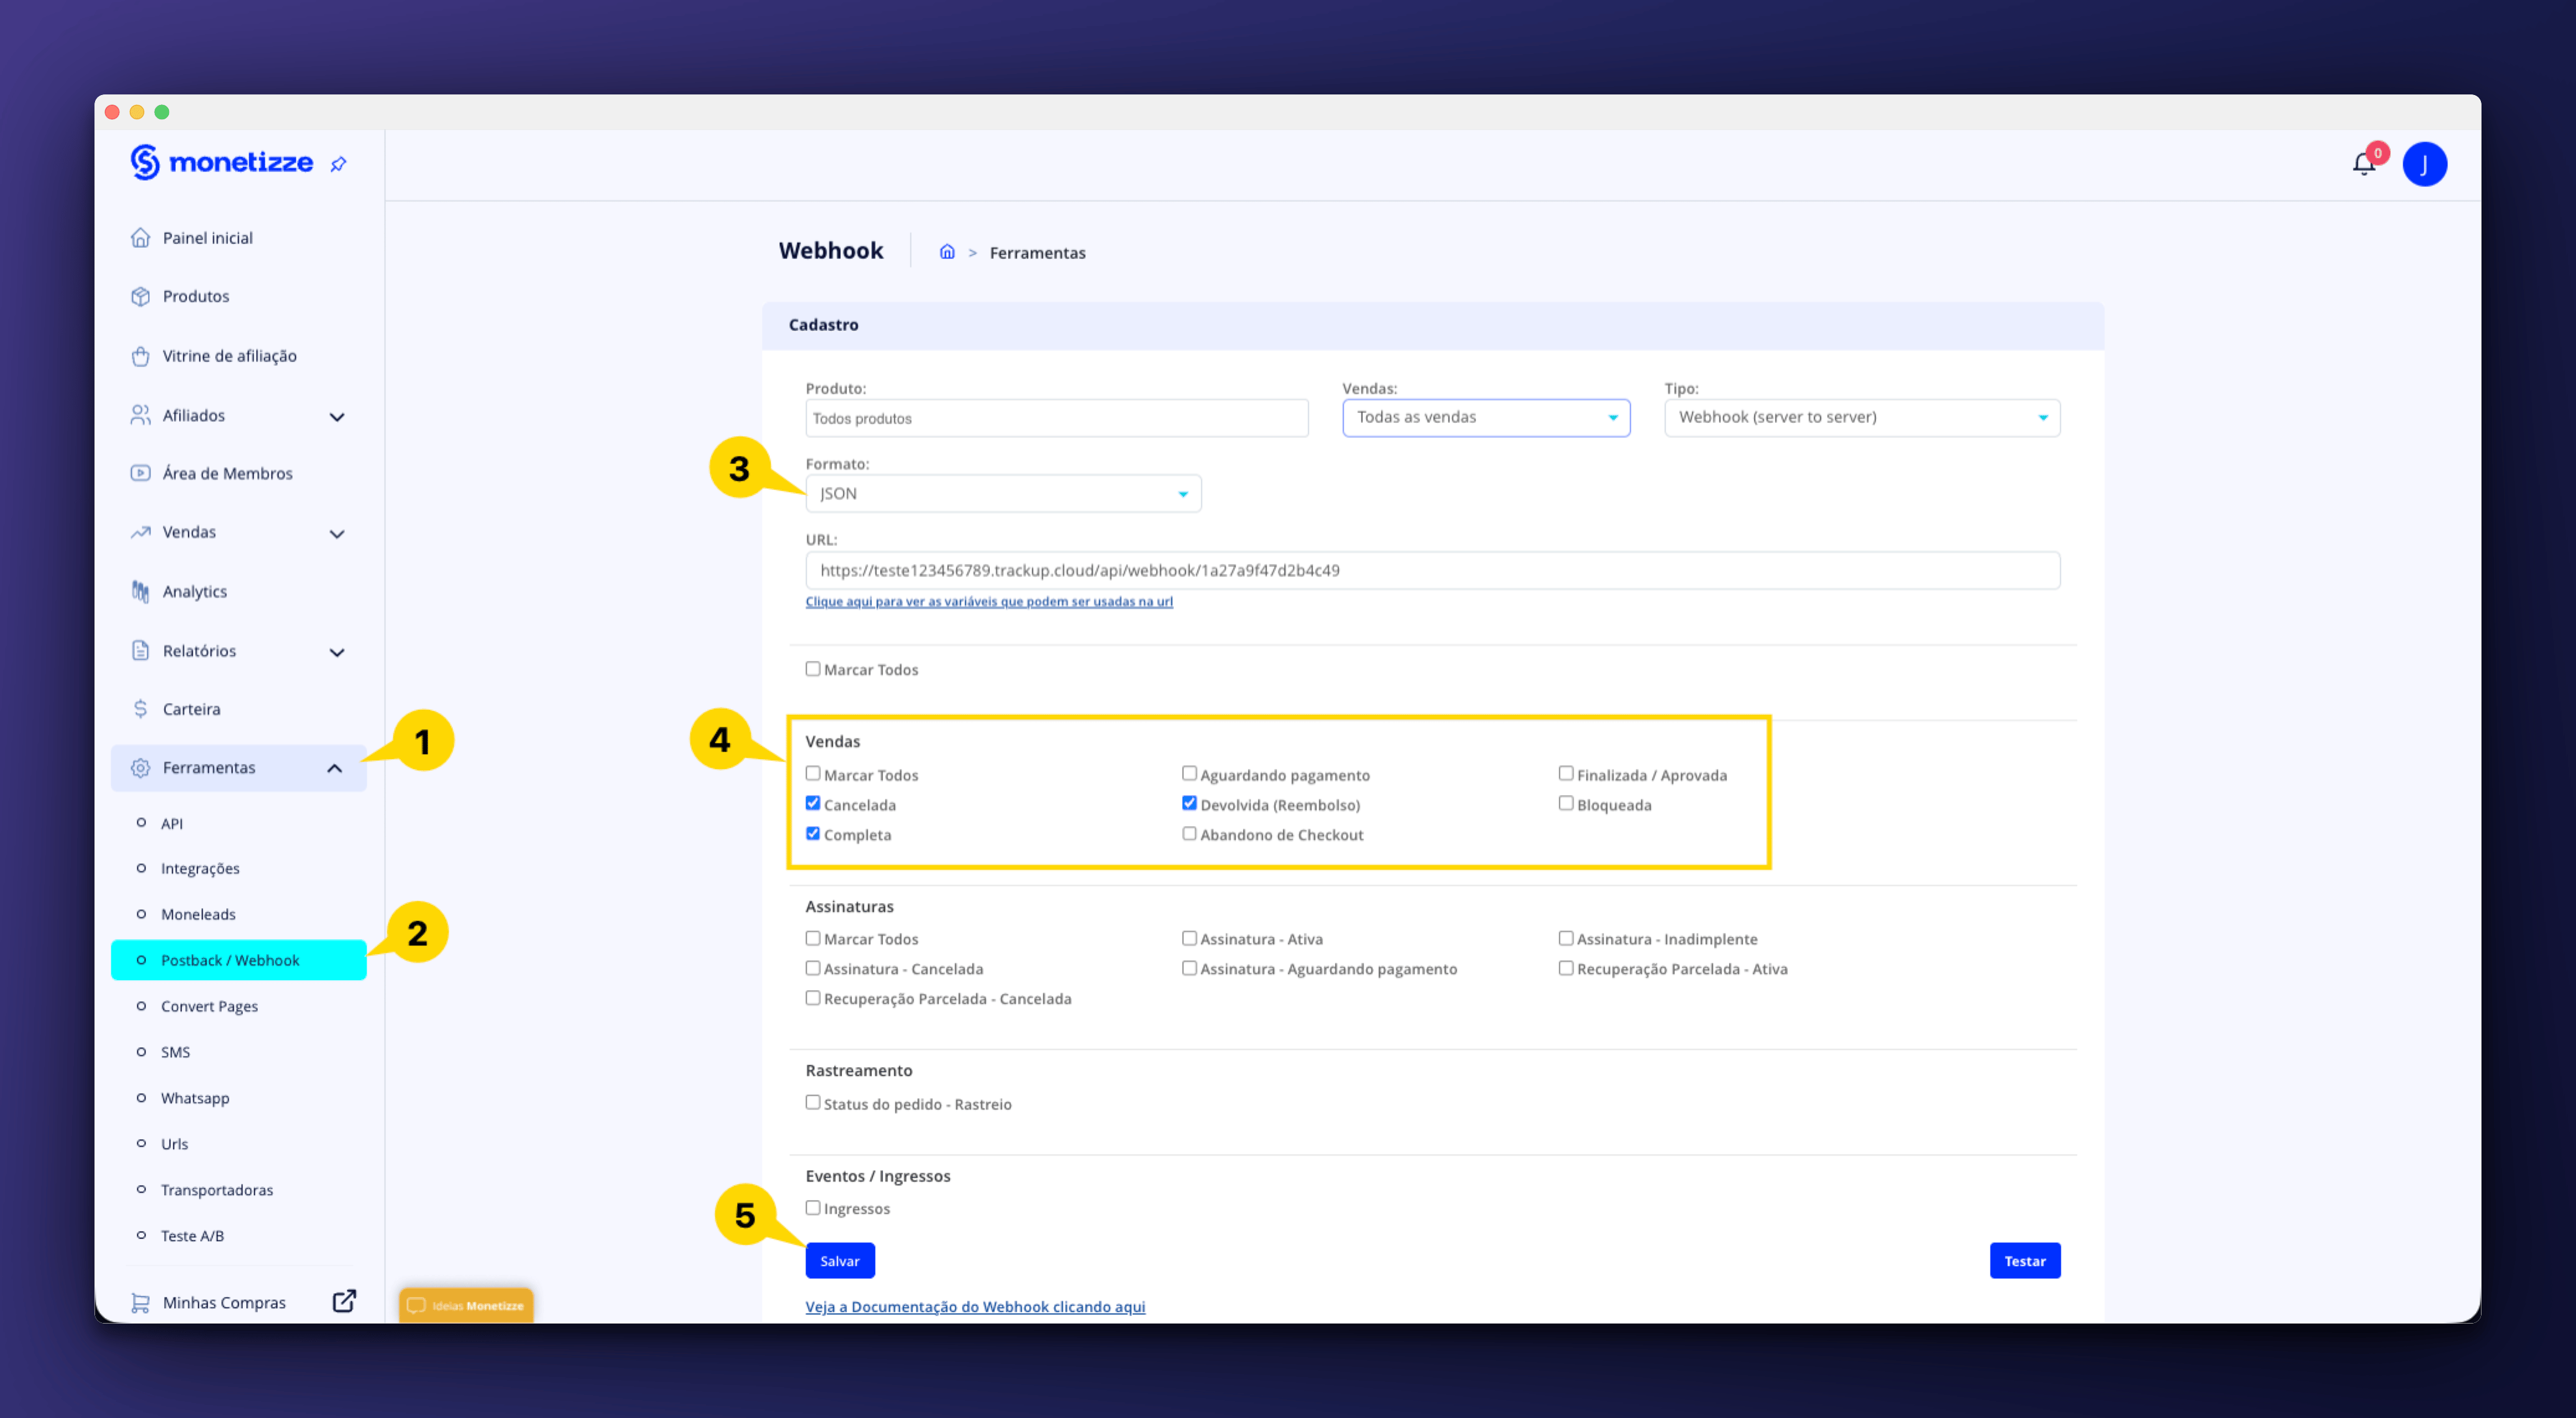Open the URL variables help link
The height and width of the screenshot is (1418, 2576).
989,602
